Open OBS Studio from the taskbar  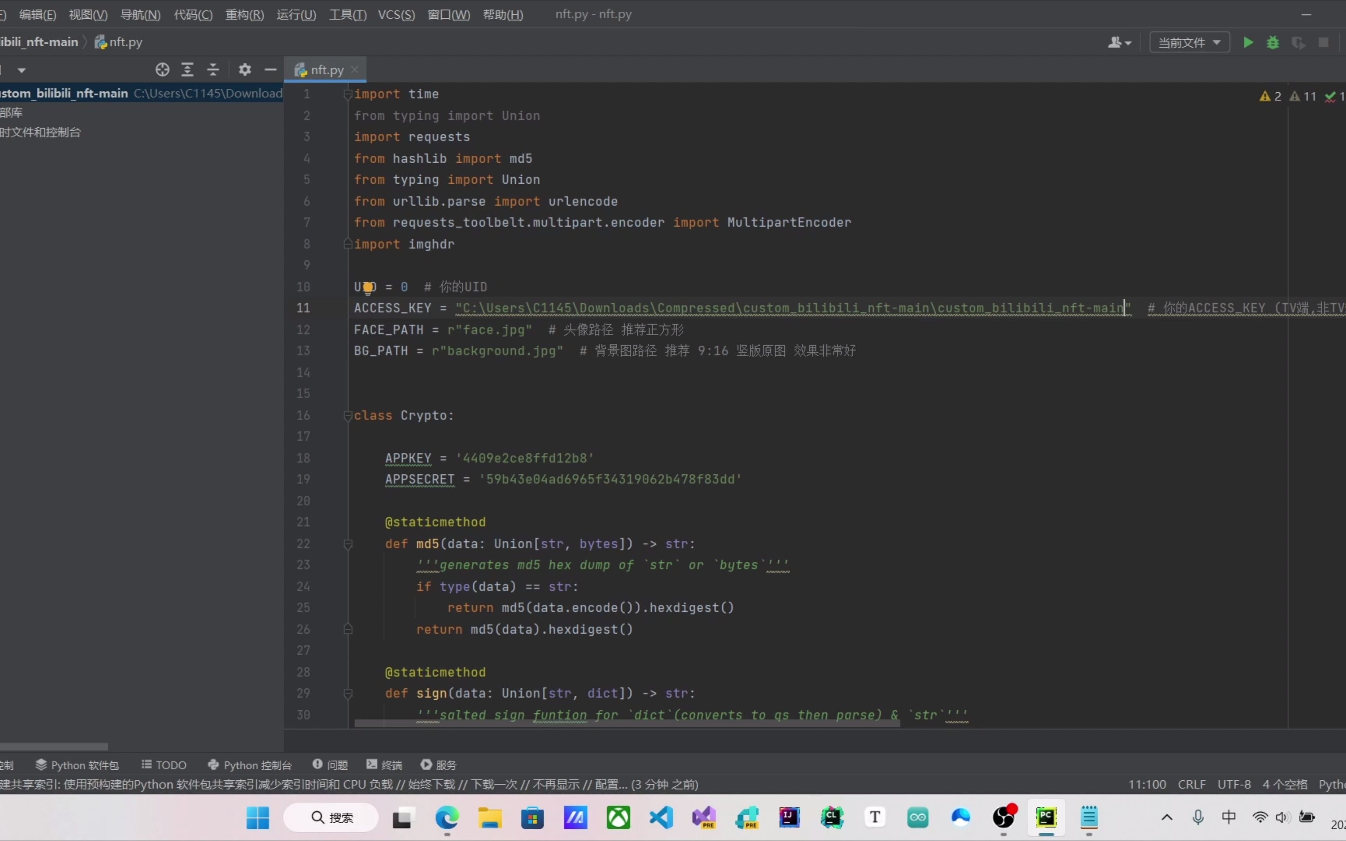[1004, 818]
